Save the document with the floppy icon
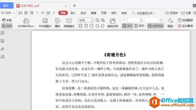196x110 pixels. point(26,13)
